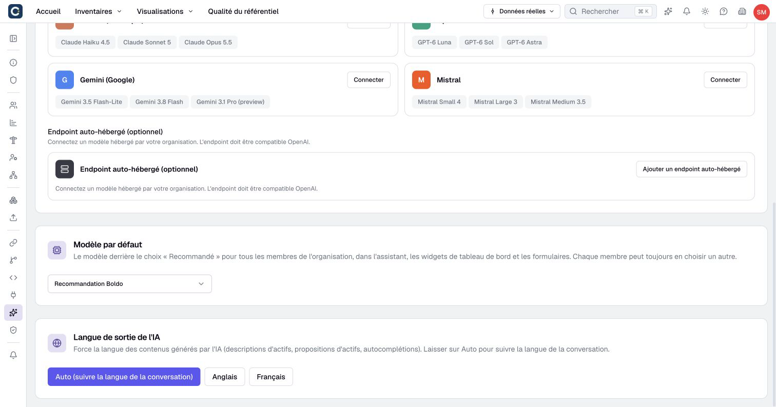Select Anglais as AI output language
This screenshot has height=407, width=776.
point(225,377)
